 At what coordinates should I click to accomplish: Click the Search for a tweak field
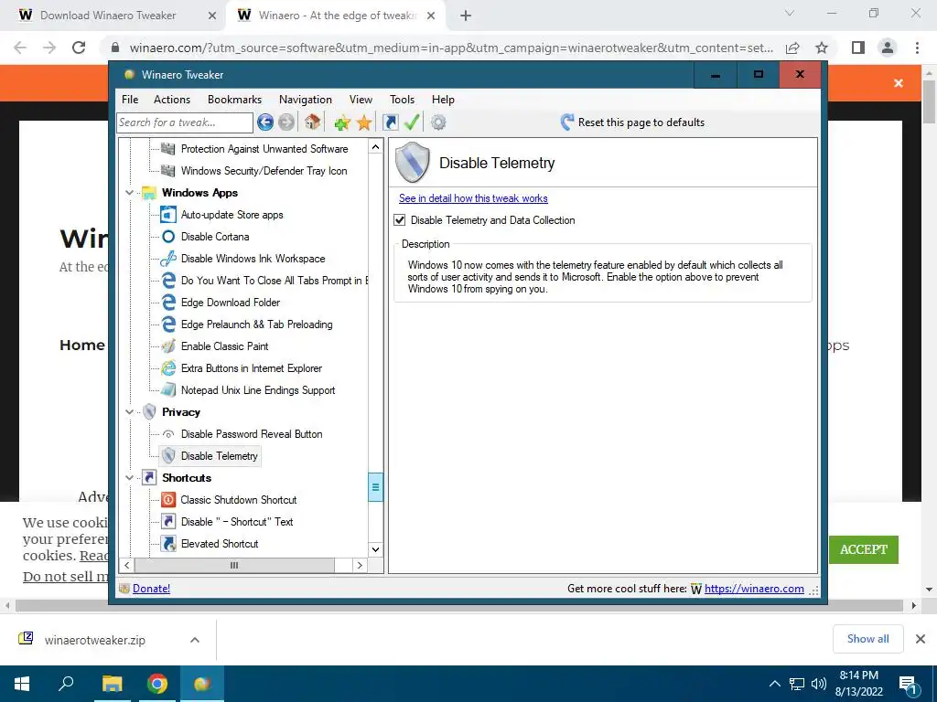(x=185, y=122)
